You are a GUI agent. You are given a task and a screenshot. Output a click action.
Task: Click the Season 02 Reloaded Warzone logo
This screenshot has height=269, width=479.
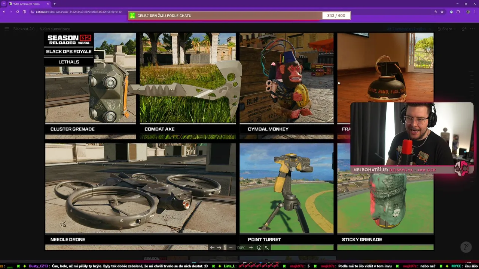[69, 40]
